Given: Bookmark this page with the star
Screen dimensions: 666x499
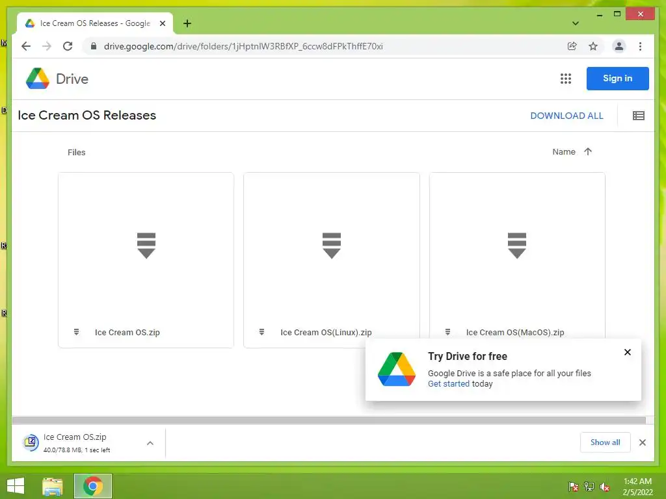Looking at the screenshot, I should point(593,46).
